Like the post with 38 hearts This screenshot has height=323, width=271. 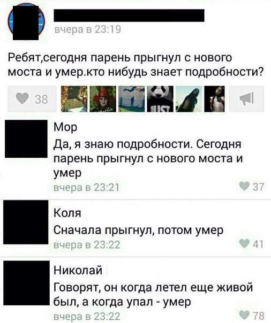coord(32,99)
